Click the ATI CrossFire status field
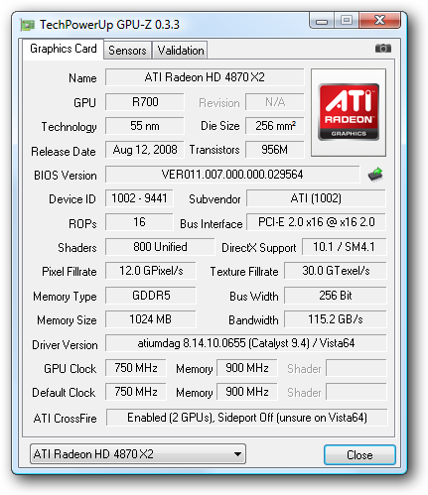 [x=246, y=418]
